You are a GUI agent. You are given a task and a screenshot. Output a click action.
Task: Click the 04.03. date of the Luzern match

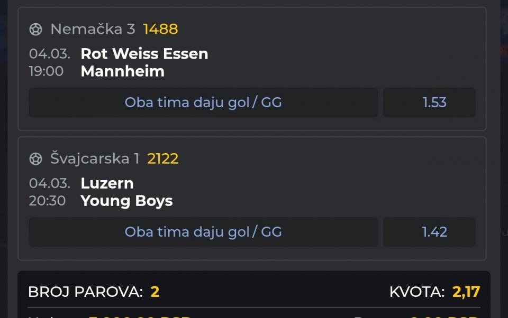[x=49, y=183]
